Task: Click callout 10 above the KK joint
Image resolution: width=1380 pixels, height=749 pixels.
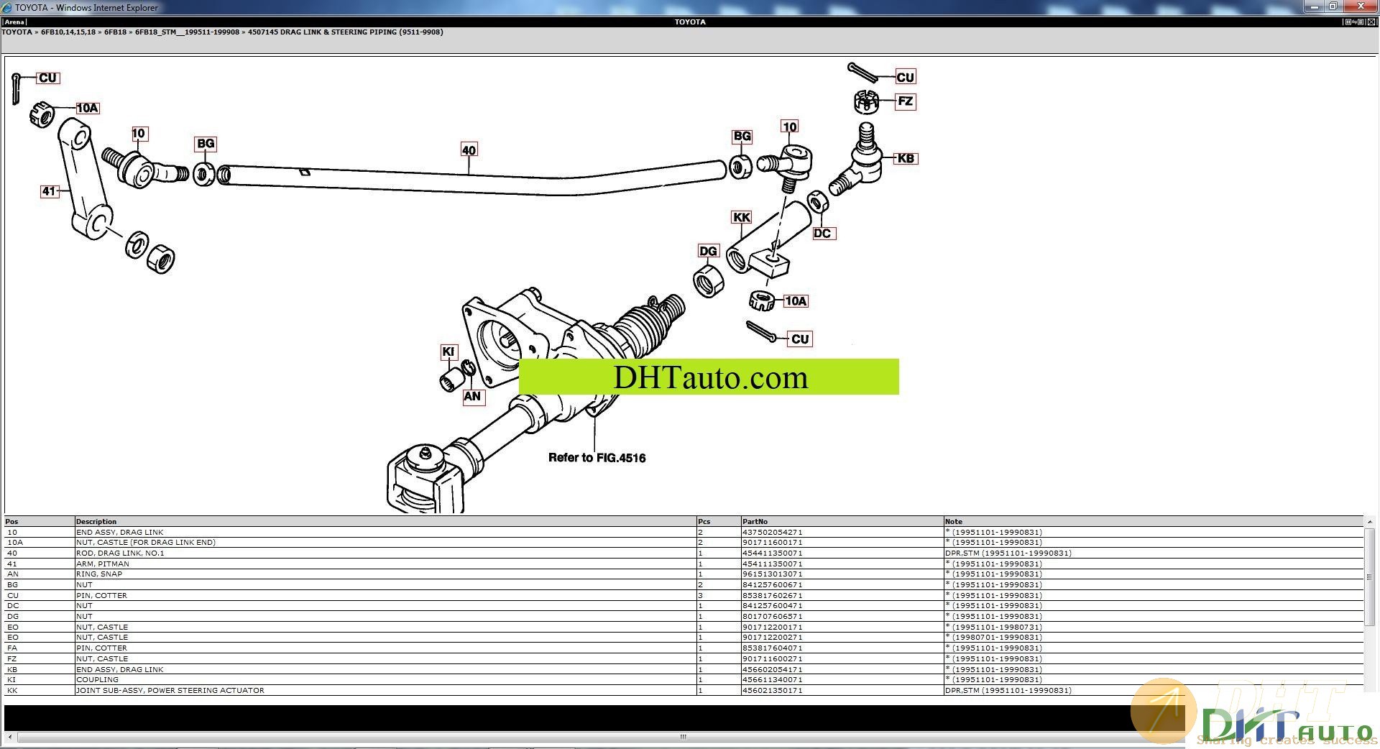Action: (790, 127)
